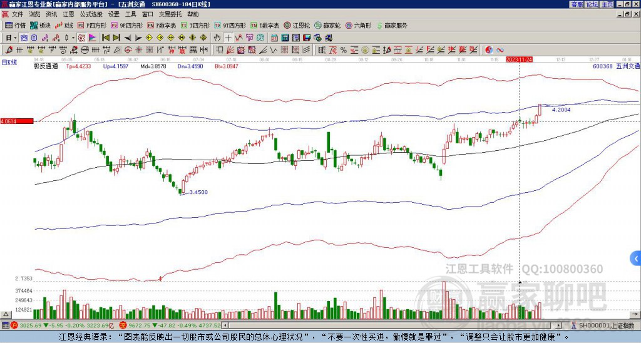The height and width of the screenshot is (343, 641).
Task: Click the 600368 五洲交通 stock label
Action: 617,66
